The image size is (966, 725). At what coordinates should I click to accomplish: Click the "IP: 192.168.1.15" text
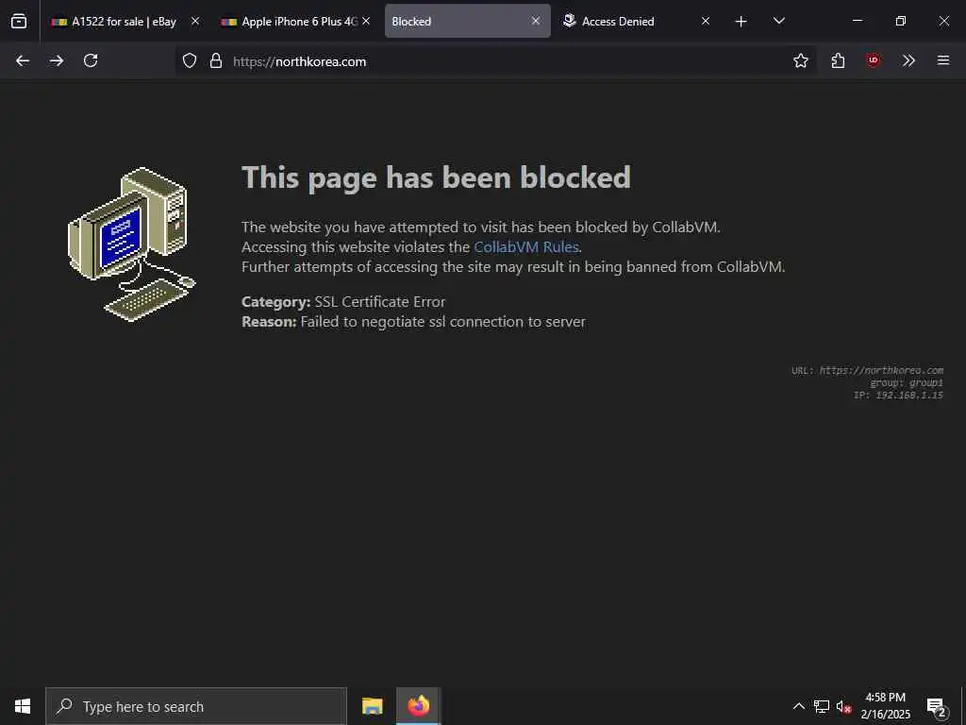pyautogui.click(x=898, y=396)
